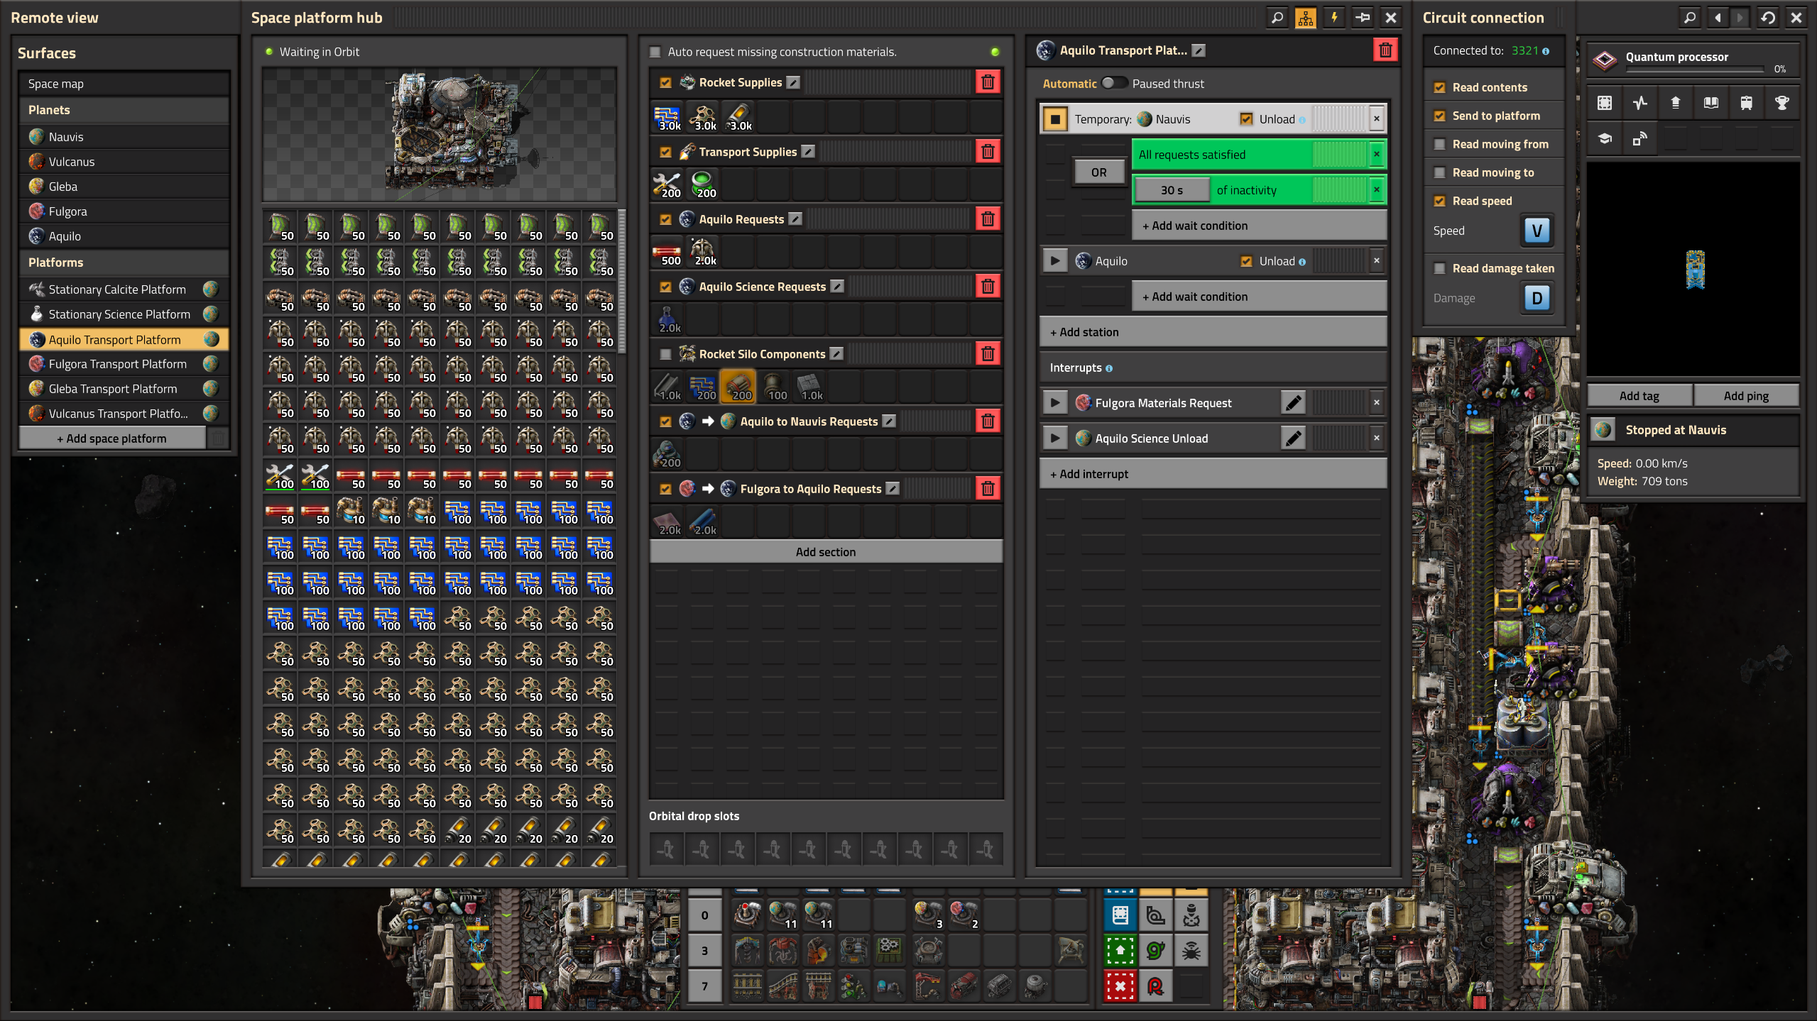Enable Read moving from

[1439, 144]
